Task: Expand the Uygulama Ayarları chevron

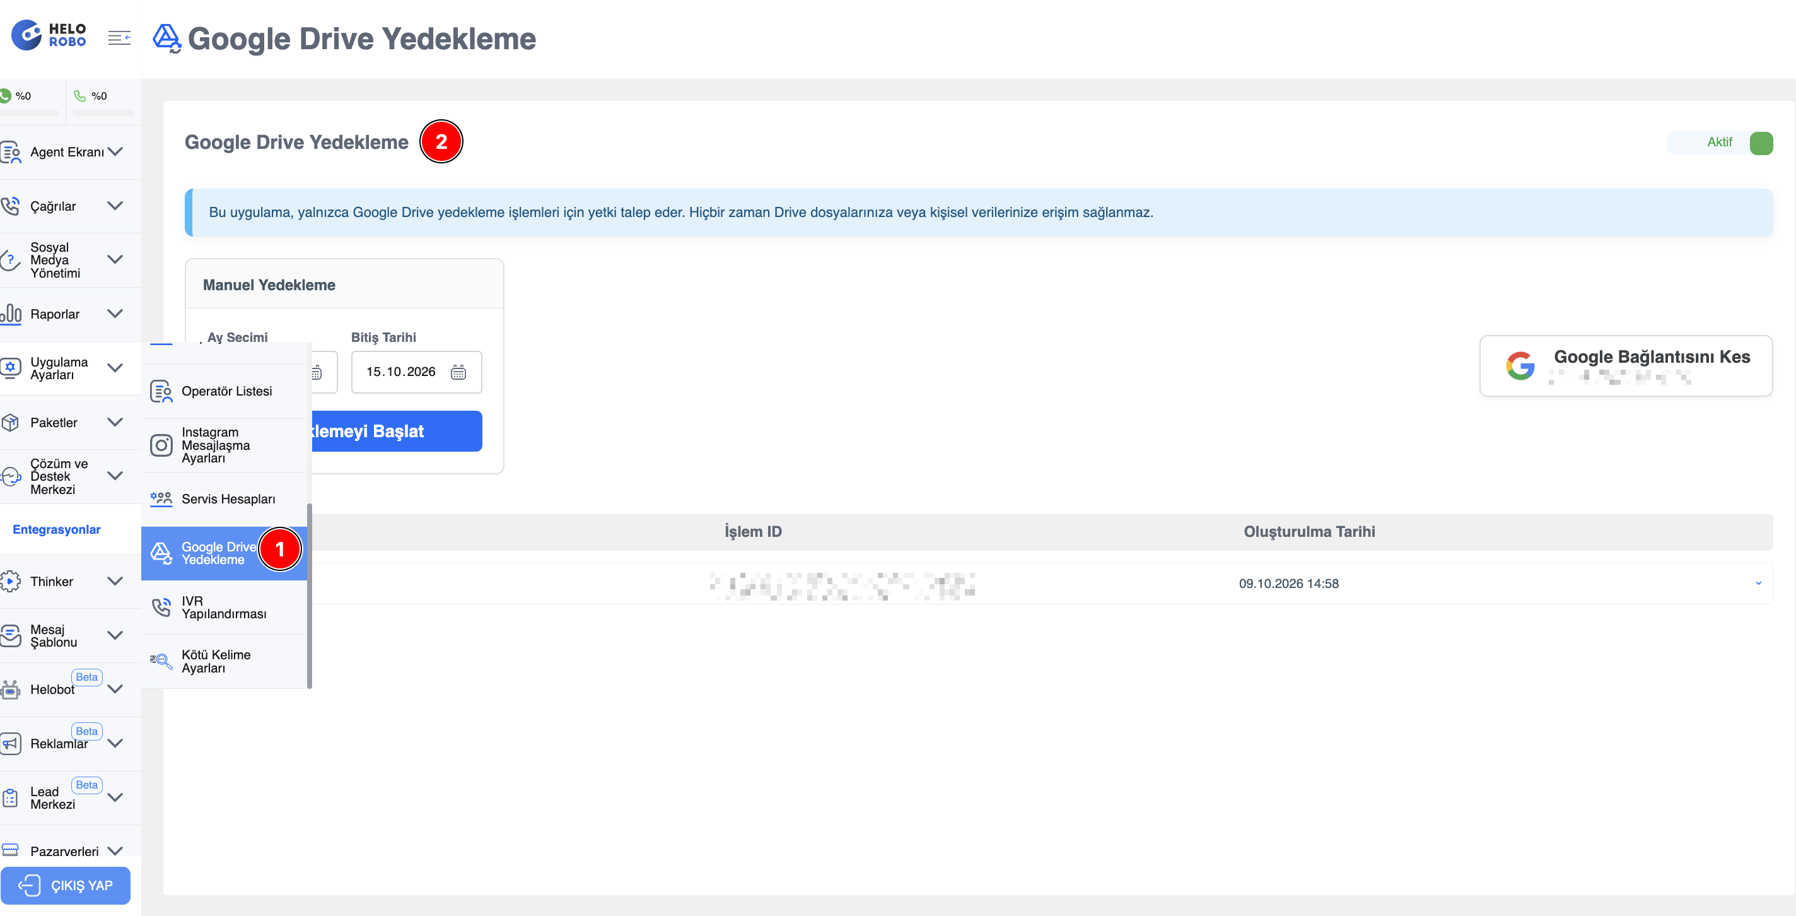Action: tap(115, 368)
